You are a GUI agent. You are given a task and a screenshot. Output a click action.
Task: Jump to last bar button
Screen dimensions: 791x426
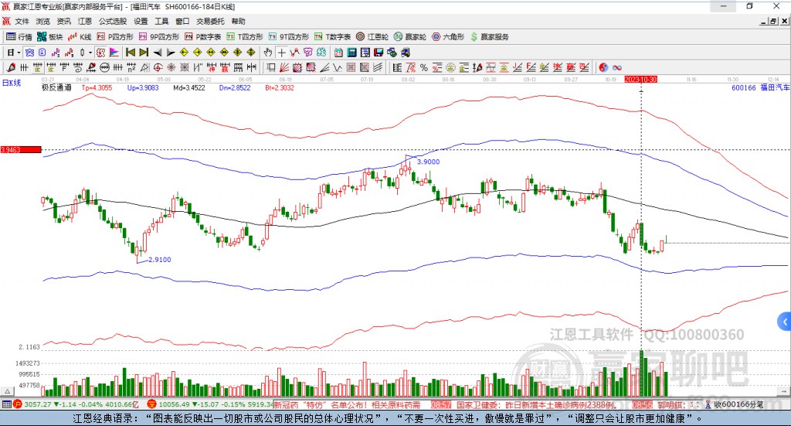pos(144,53)
